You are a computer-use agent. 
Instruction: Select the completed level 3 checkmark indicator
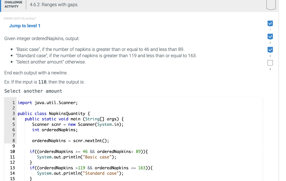click(270, 50)
